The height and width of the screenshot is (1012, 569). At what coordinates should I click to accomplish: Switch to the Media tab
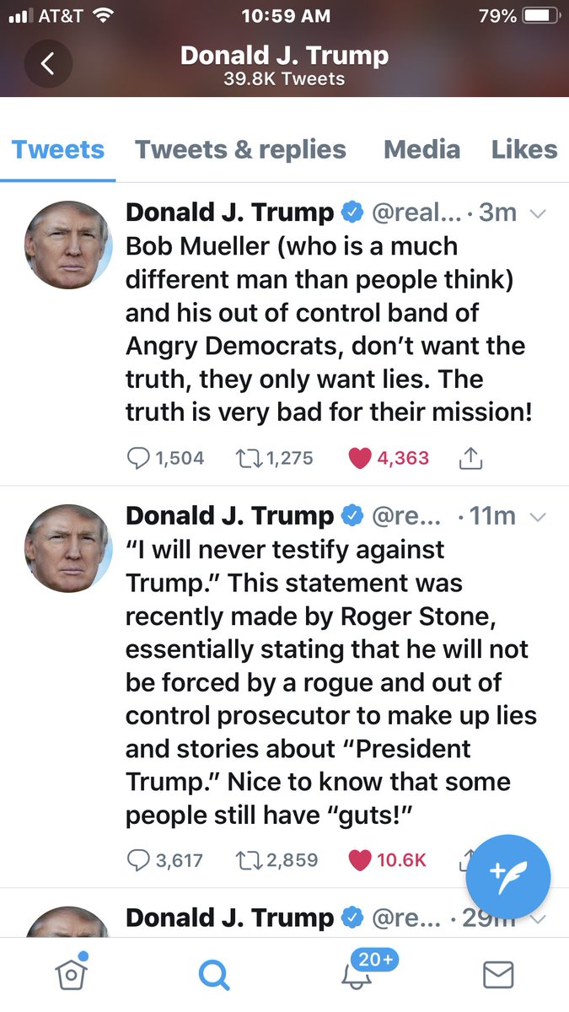pyautogui.click(x=421, y=149)
